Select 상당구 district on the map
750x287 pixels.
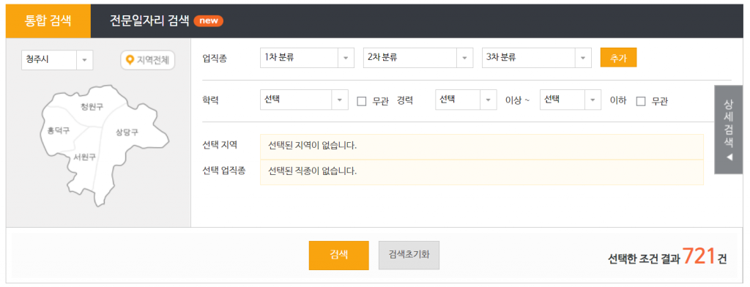pyautogui.click(x=127, y=133)
